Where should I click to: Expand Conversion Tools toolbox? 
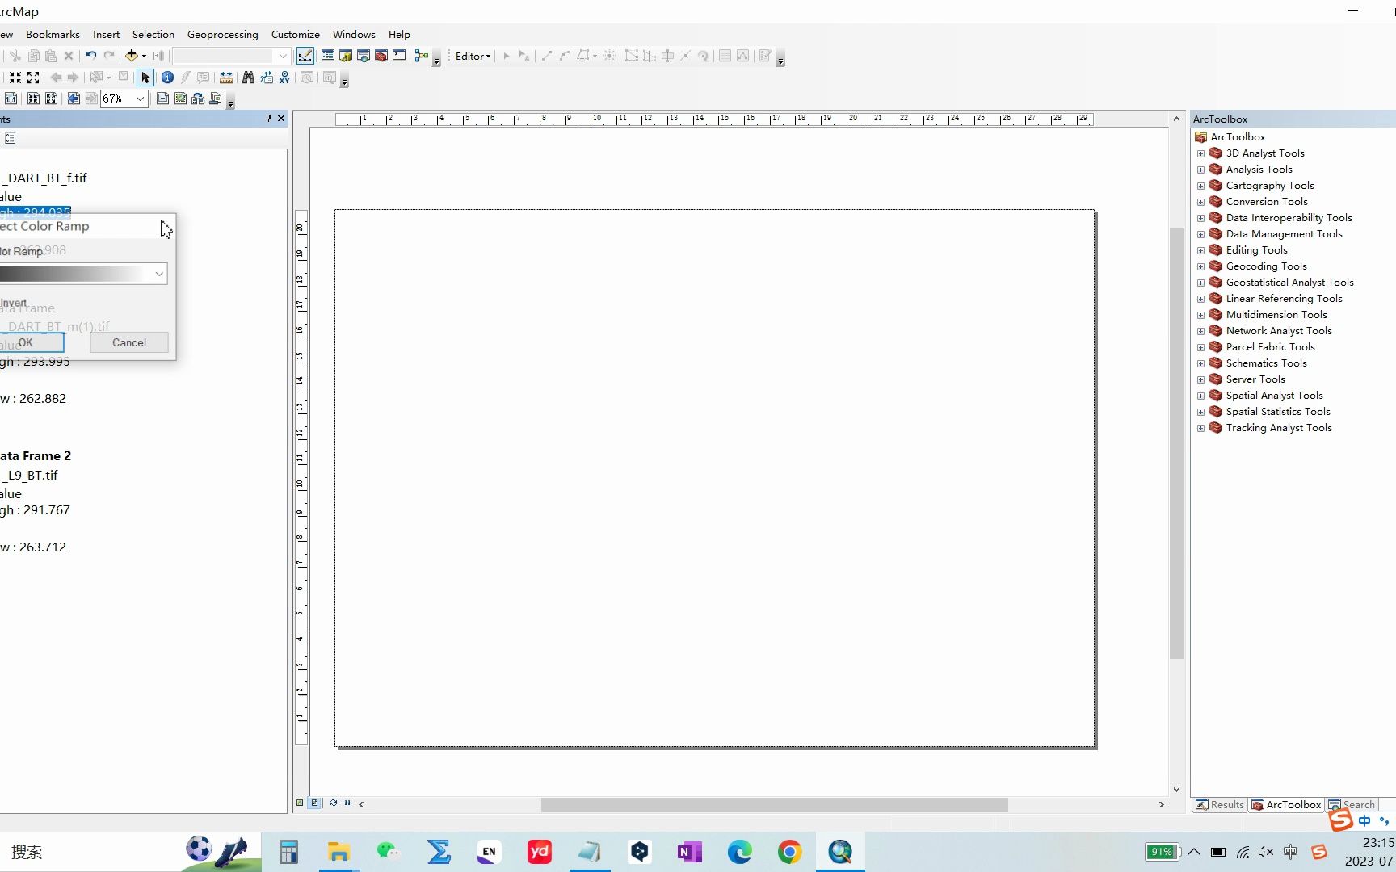click(1200, 202)
